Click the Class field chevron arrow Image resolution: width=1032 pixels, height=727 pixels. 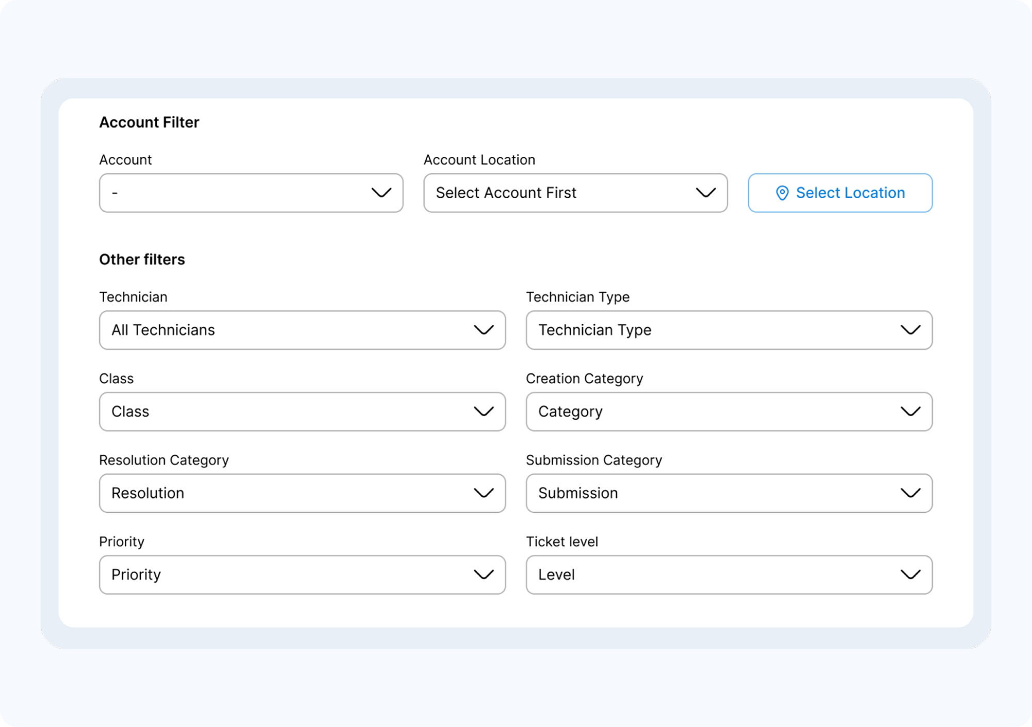(483, 412)
